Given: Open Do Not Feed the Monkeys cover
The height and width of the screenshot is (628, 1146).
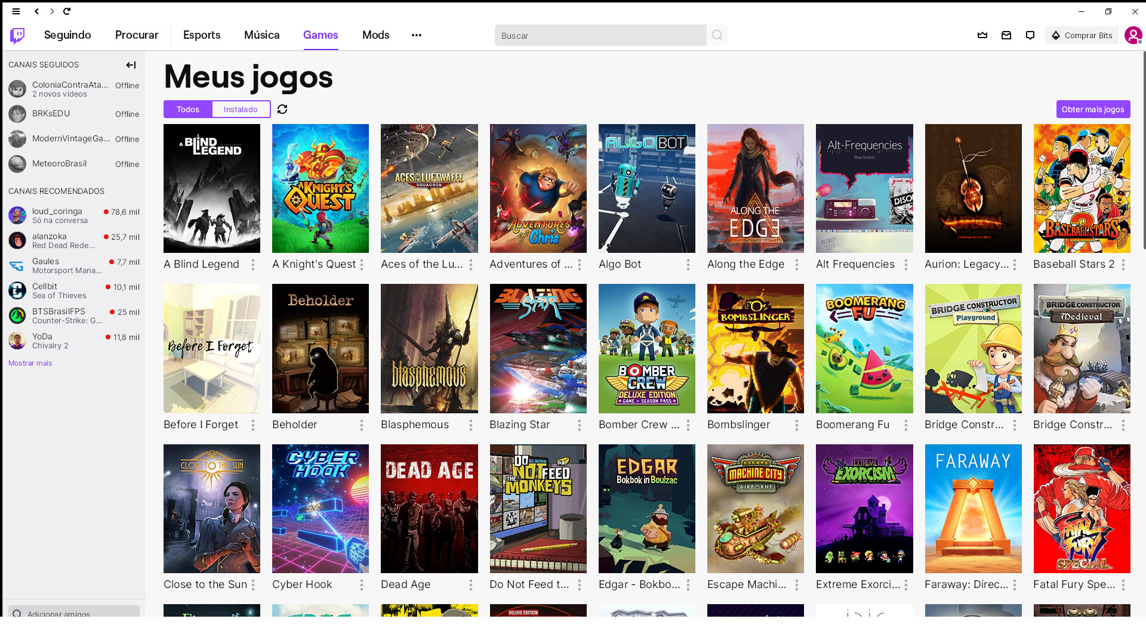Looking at the screenshot, I should (x=538, y=509).
